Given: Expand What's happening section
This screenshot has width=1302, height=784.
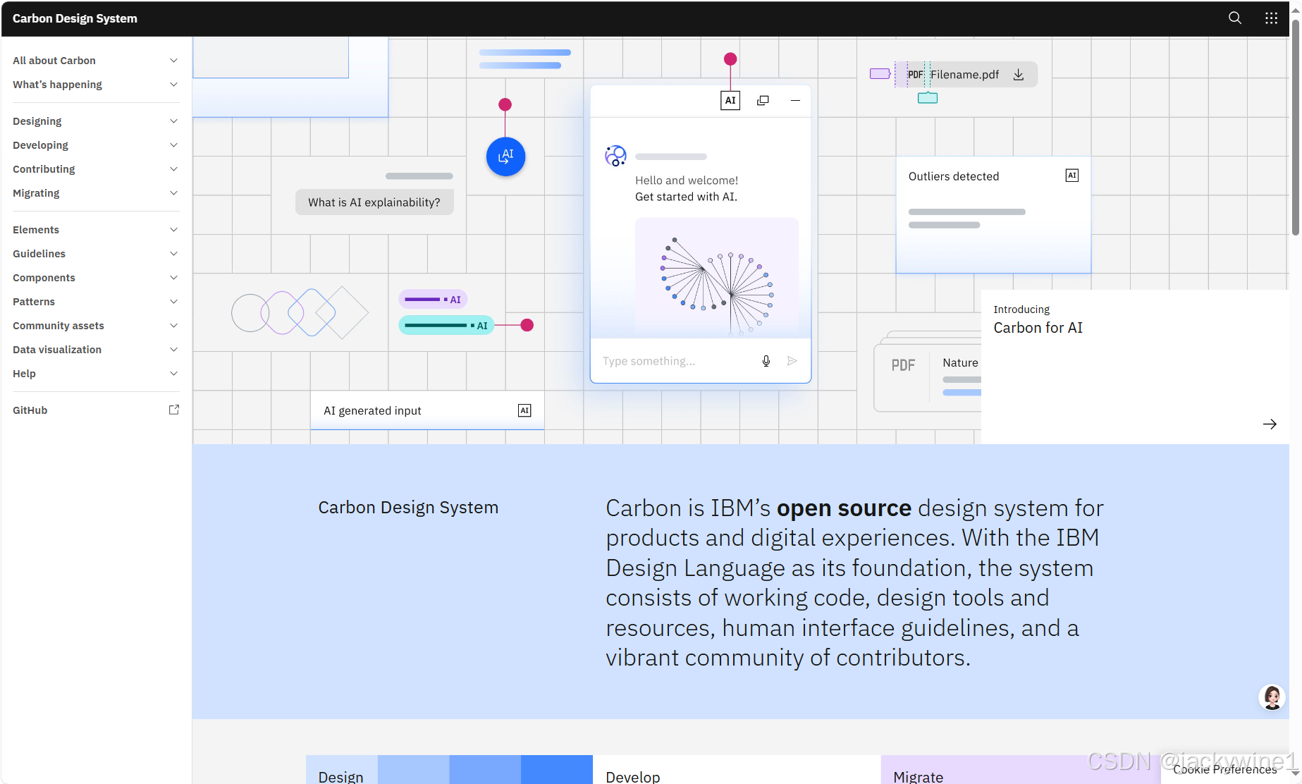Looking at the screenshot, I should [x=95, y=85].
